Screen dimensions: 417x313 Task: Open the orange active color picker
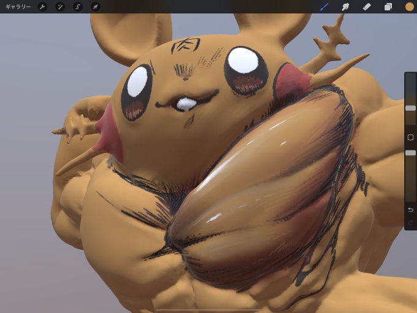click(409, 7)
